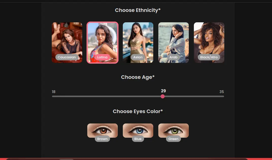This screenshot has height=160, width=272.
Task: Click the Arab label pill
Action: [174, 57]
